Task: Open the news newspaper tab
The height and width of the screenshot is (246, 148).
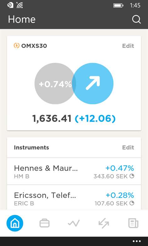Action: click(133, 223)
